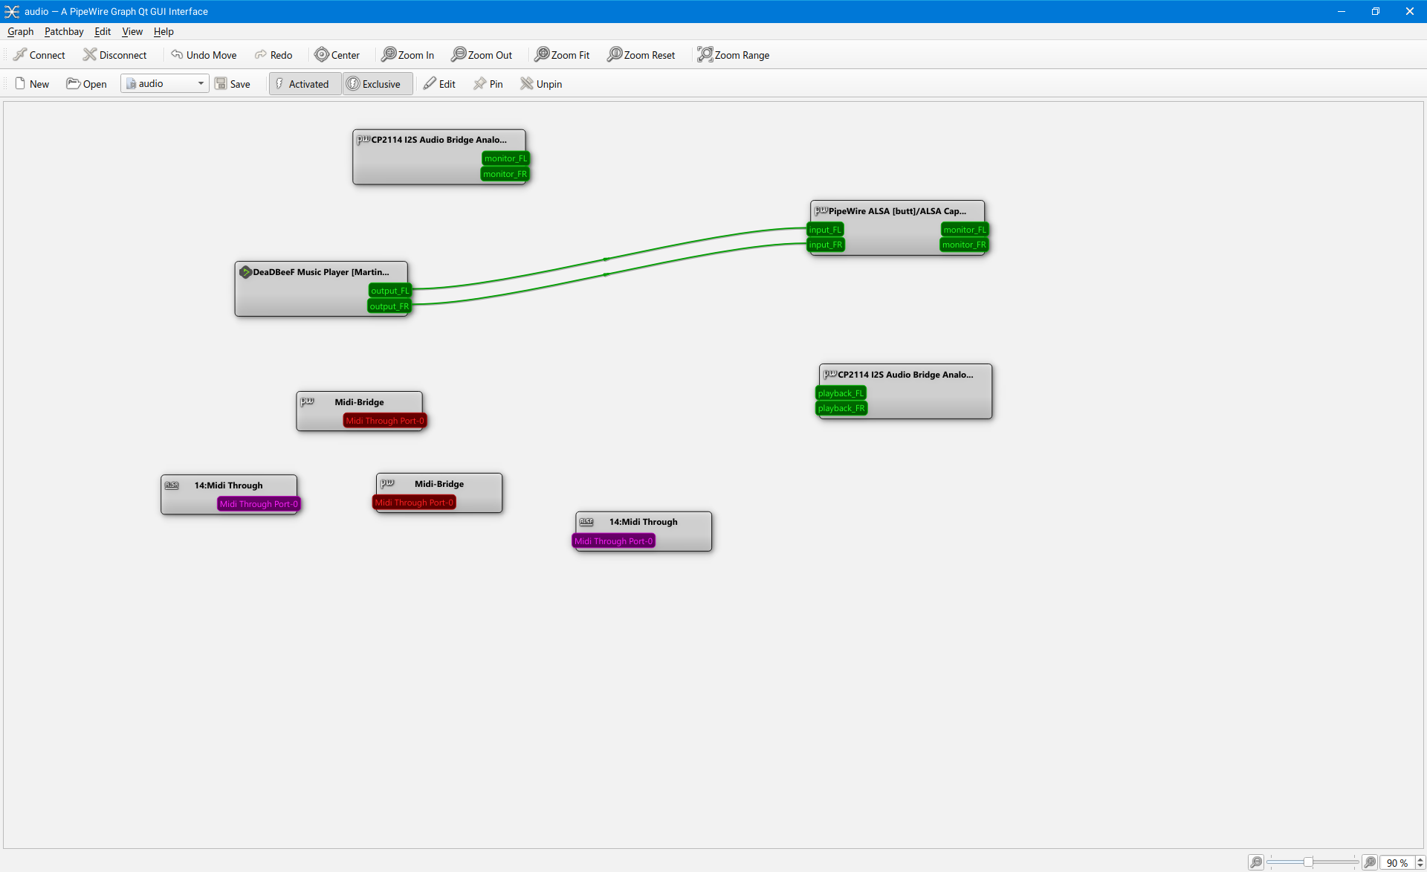Click the zoom slider handle

(1307, 862)
